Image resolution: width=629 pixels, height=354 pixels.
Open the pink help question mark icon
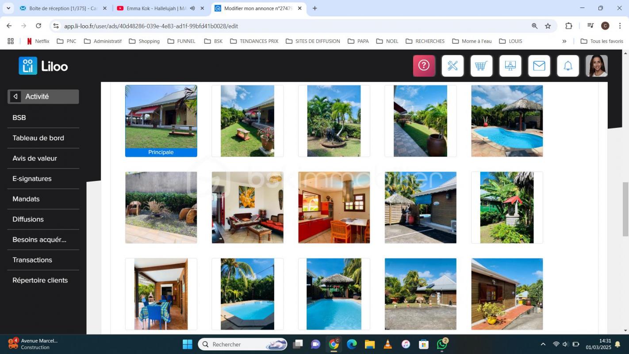(424, 66)
